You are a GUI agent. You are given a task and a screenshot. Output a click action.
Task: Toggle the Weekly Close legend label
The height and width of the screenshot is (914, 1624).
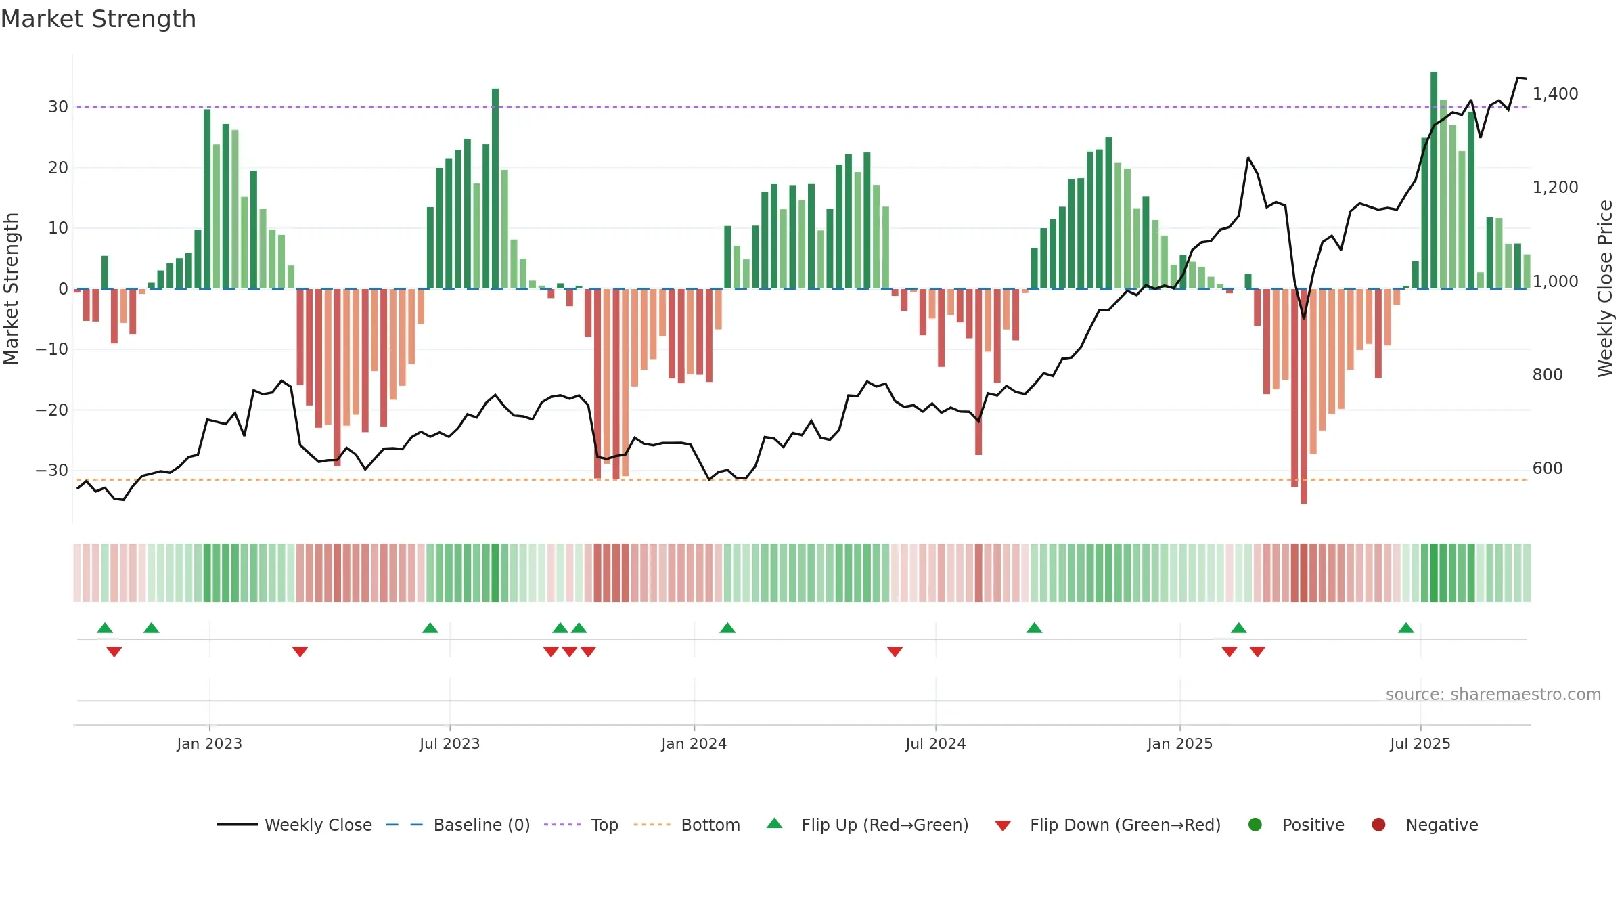[x=318, y=825]
